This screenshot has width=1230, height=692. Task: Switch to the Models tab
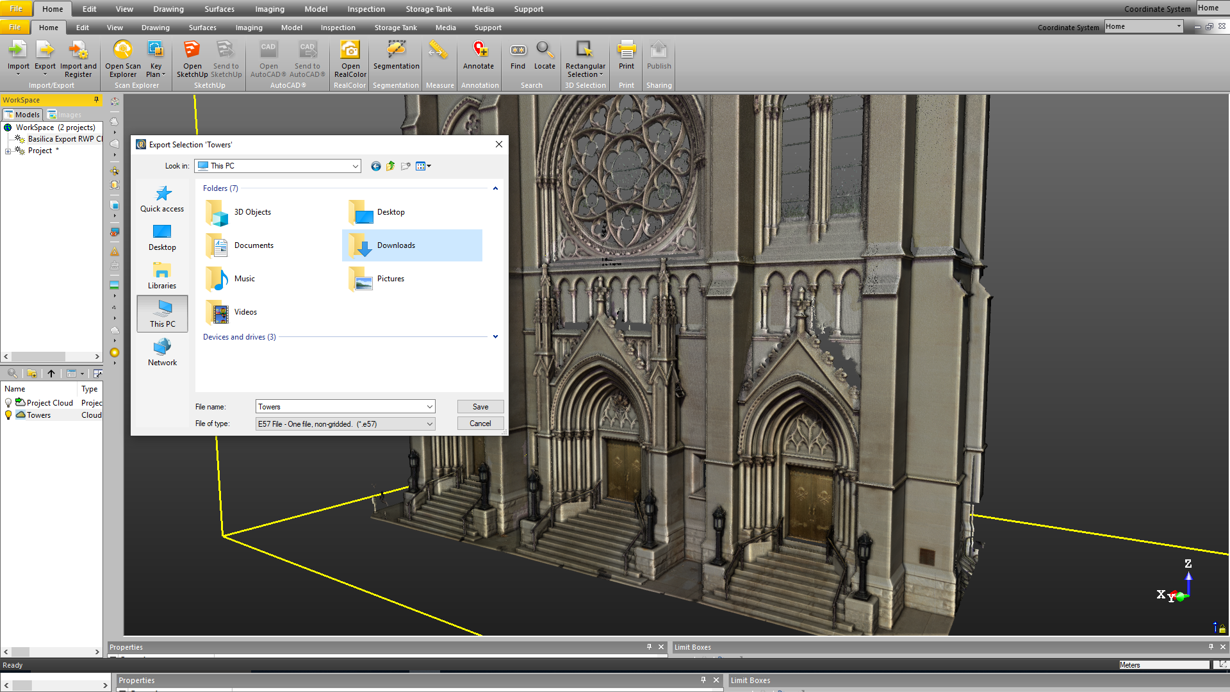[x=22, y=115]
